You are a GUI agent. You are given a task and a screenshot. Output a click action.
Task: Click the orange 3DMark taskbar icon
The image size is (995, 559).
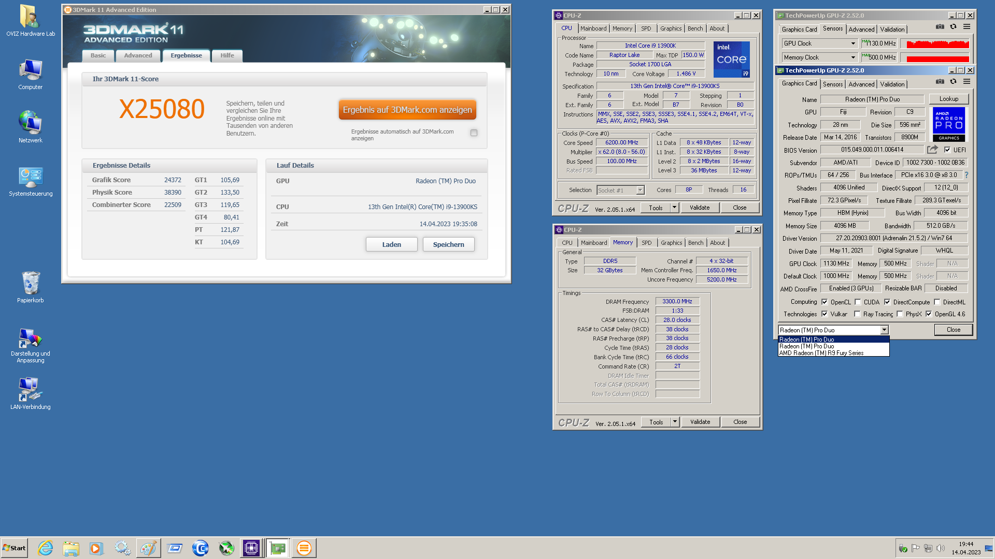304,548
